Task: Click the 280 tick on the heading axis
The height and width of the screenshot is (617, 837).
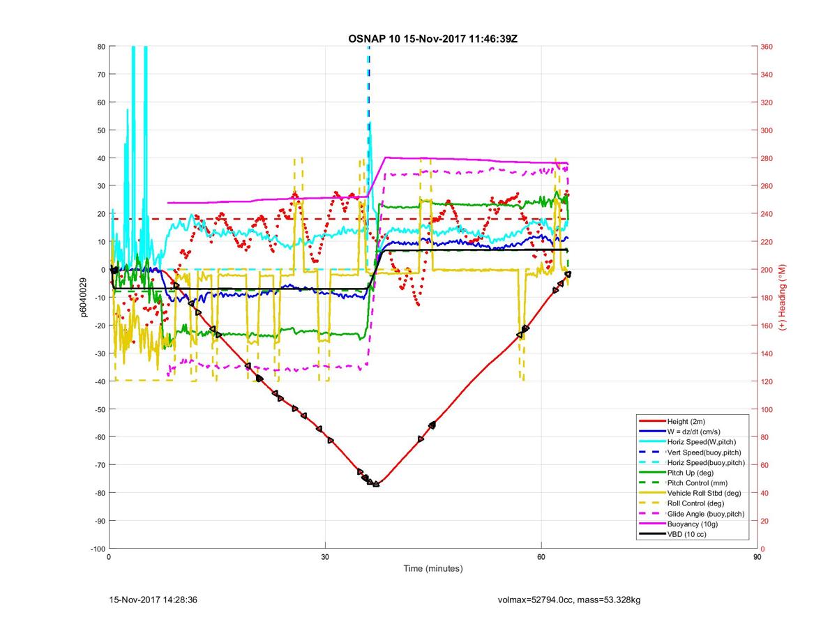Action: click(x=768, y=158)
